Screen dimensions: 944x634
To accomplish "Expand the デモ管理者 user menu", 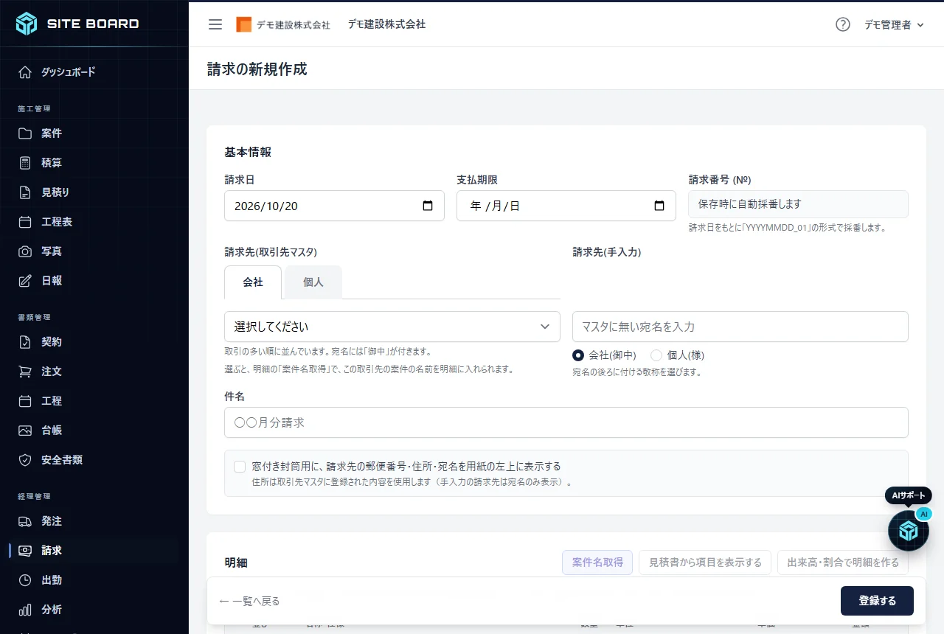I will 894,24.
